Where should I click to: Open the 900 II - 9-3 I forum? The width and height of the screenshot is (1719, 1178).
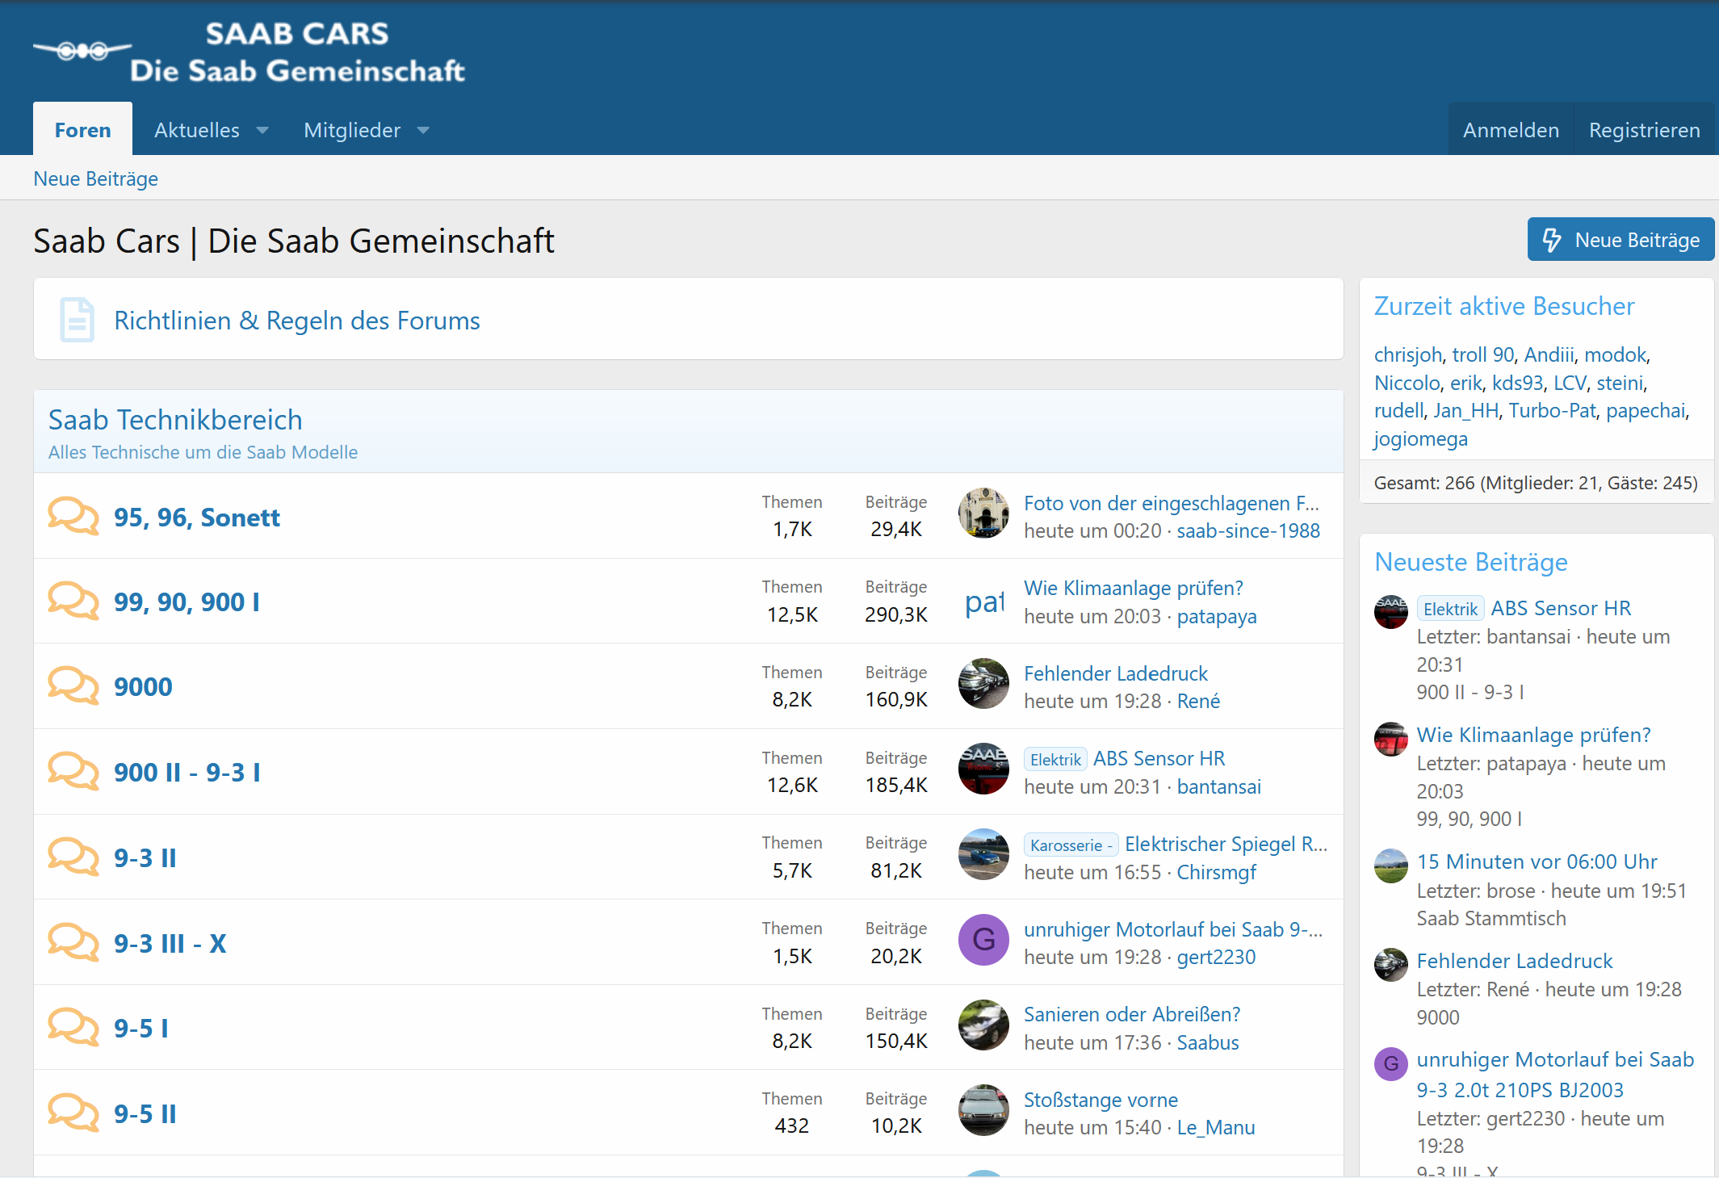(187, 772)
